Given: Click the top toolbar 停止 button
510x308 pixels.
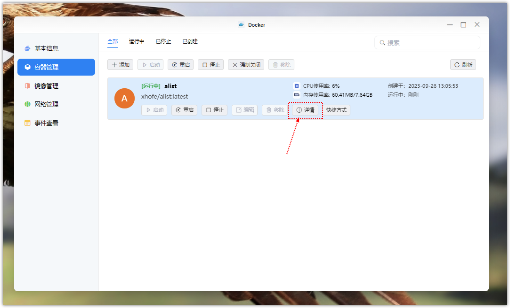Looking at the screenshot, I should [x=211, y=65].
